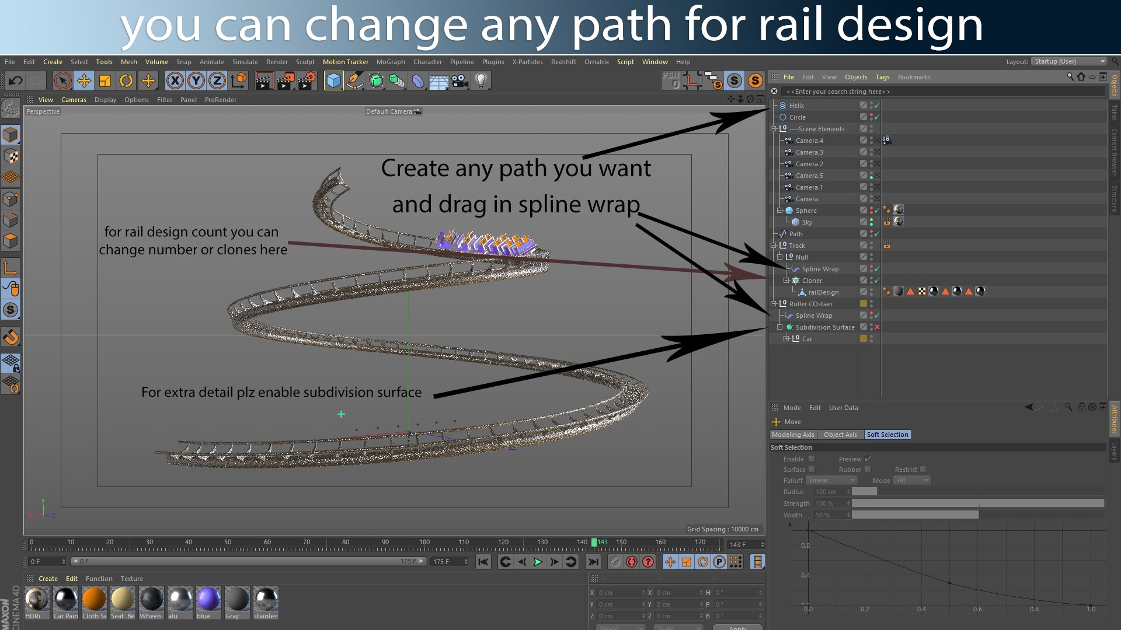Toggle Autokeying button

coord(632,562)
